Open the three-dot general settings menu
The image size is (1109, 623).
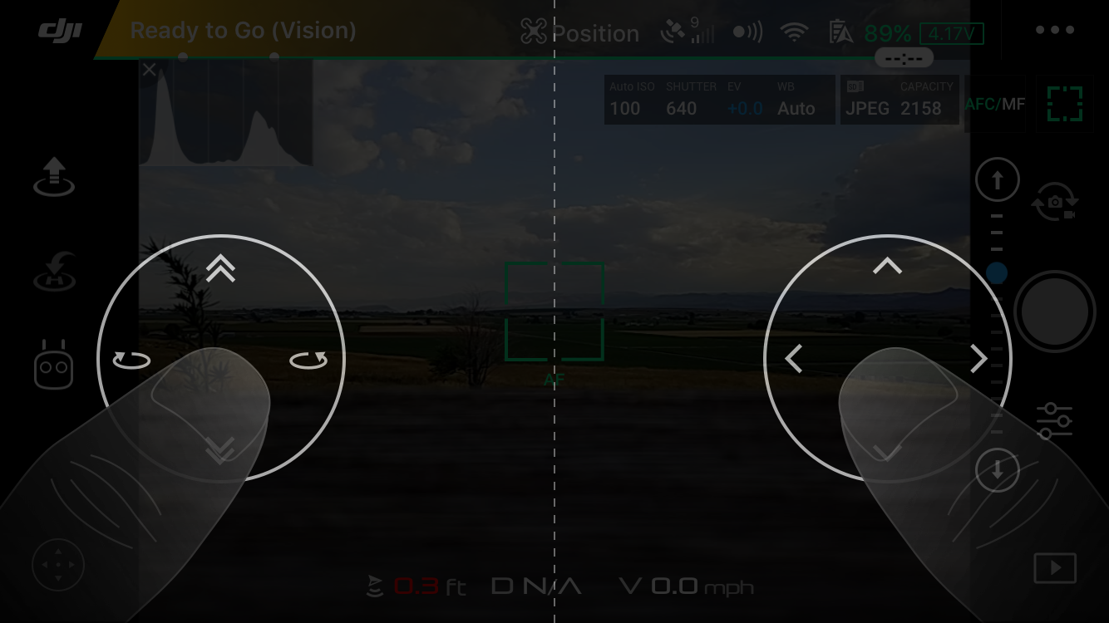1055,30
